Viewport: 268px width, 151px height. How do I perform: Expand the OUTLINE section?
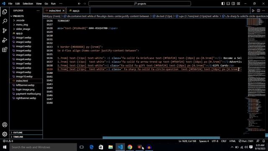tap(18, 133)
